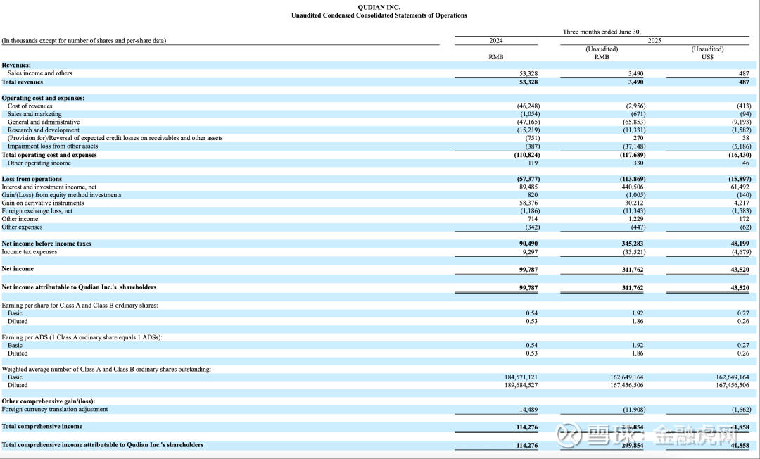Click the 'US$' currency column label
The width and height of the screenshot is (760, 459).
pos(707,57)
